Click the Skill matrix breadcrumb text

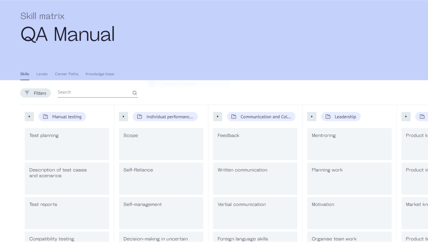point(42,16)
